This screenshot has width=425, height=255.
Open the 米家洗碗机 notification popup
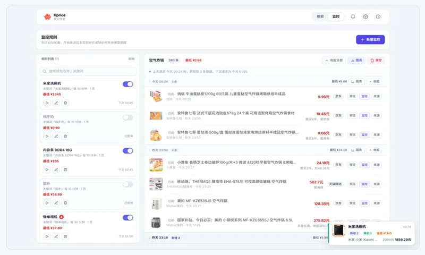pos(371,233)
